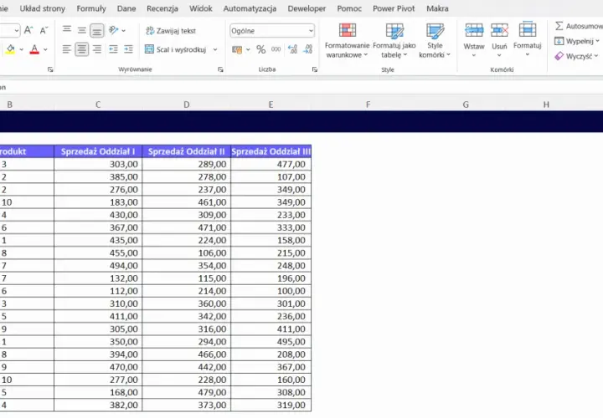
Task: Select the cell with value 107,00
Action: tap(271, 177)
